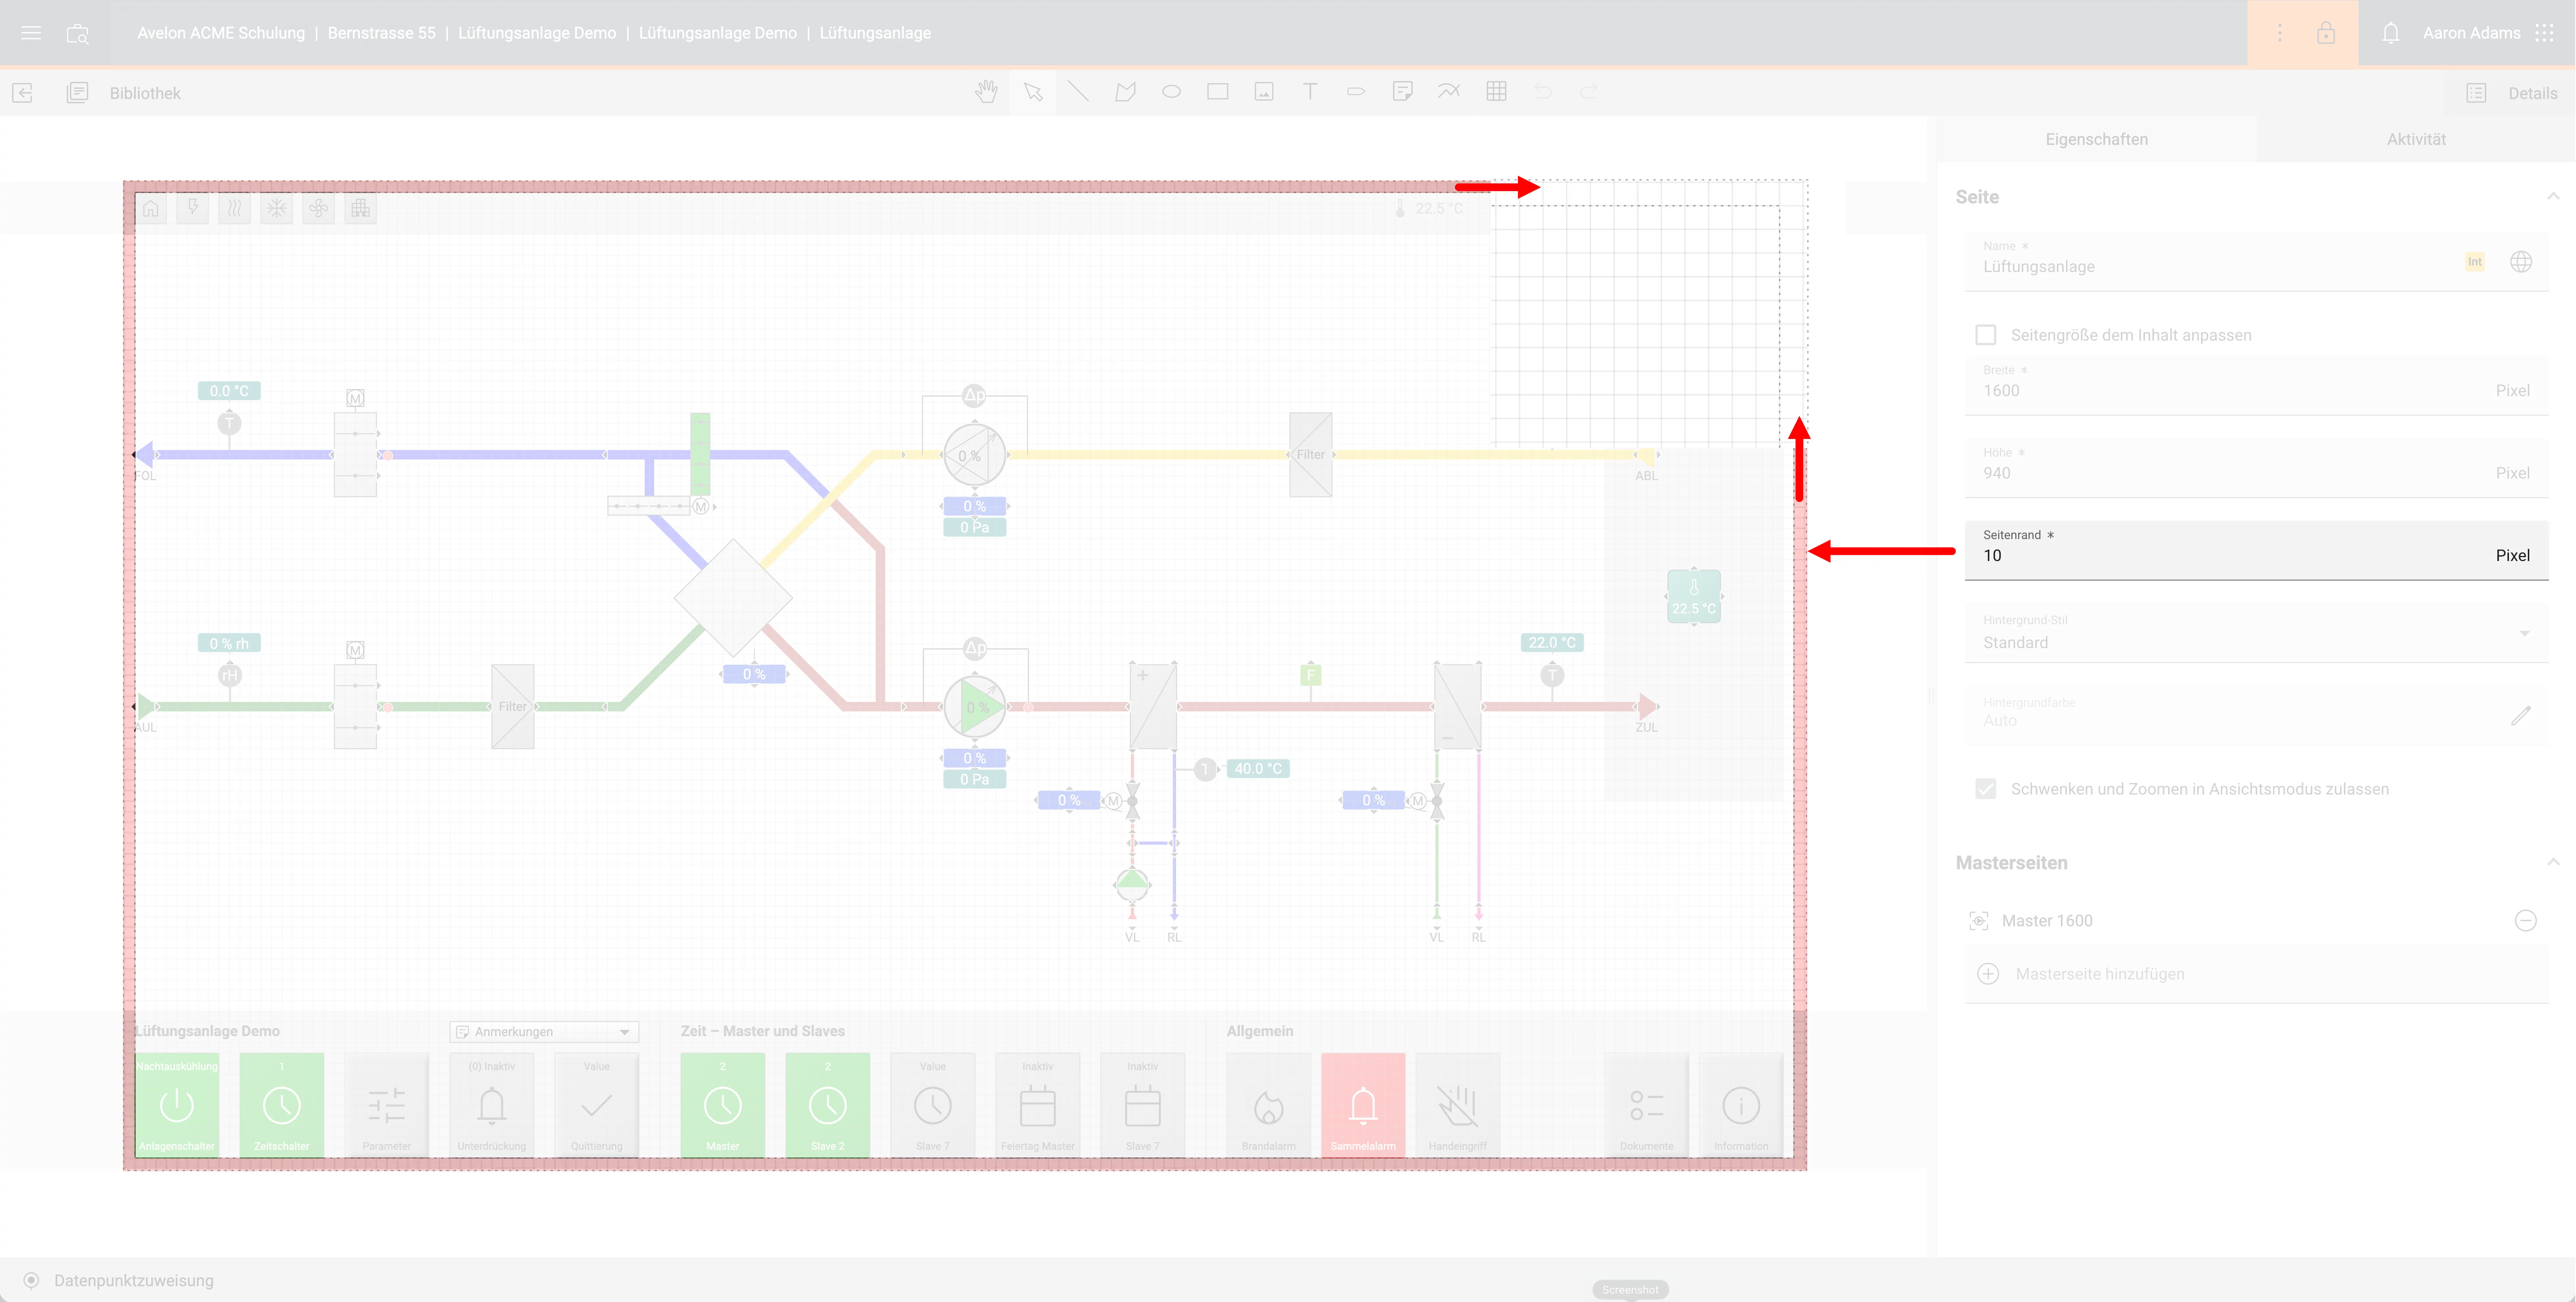Image resolution: width=2576 pixels, height=1302 pixels.
Task: Click the red Sammelalarm tile
Action: [x=1363, y=1105]
